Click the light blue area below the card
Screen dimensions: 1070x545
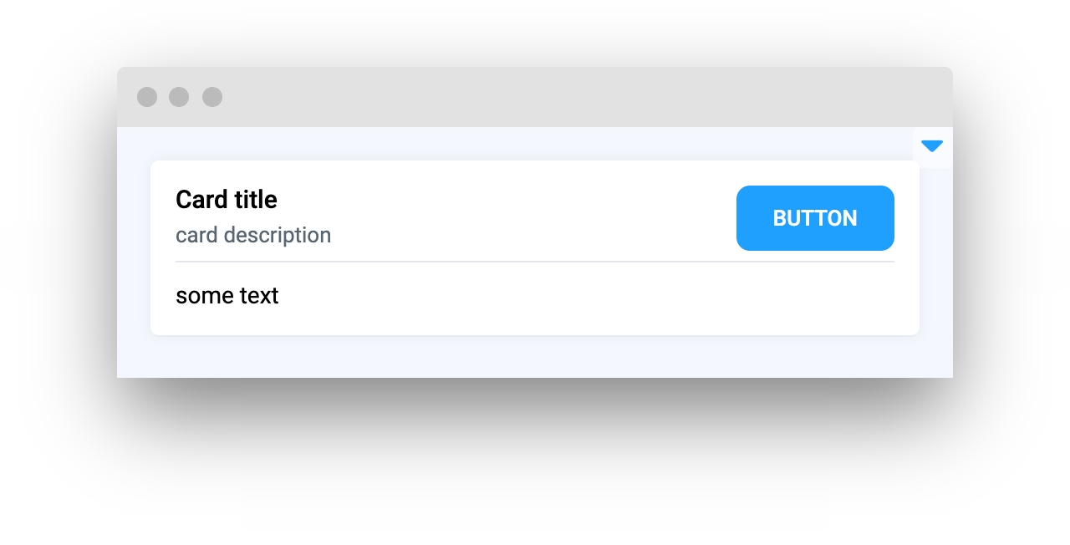pos(535,357)
